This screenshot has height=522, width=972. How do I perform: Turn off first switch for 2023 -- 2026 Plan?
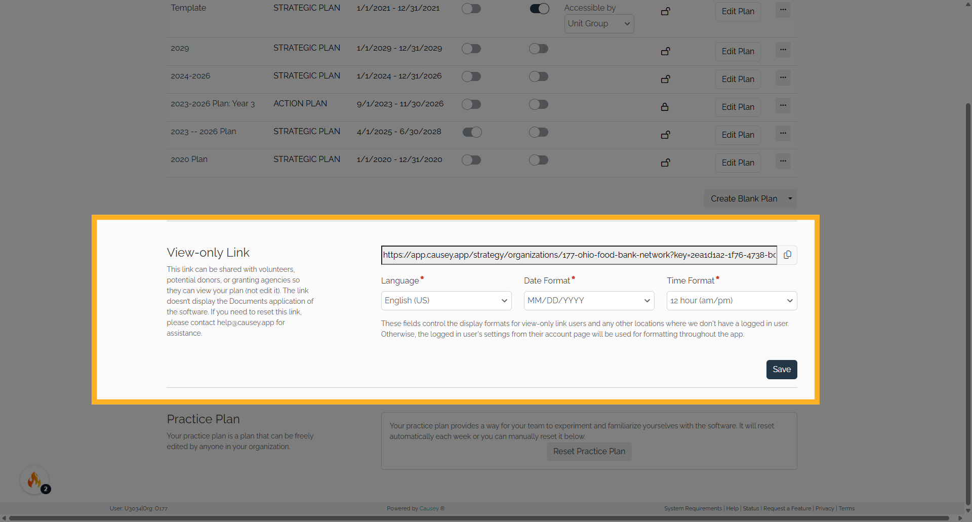point(472,132)
